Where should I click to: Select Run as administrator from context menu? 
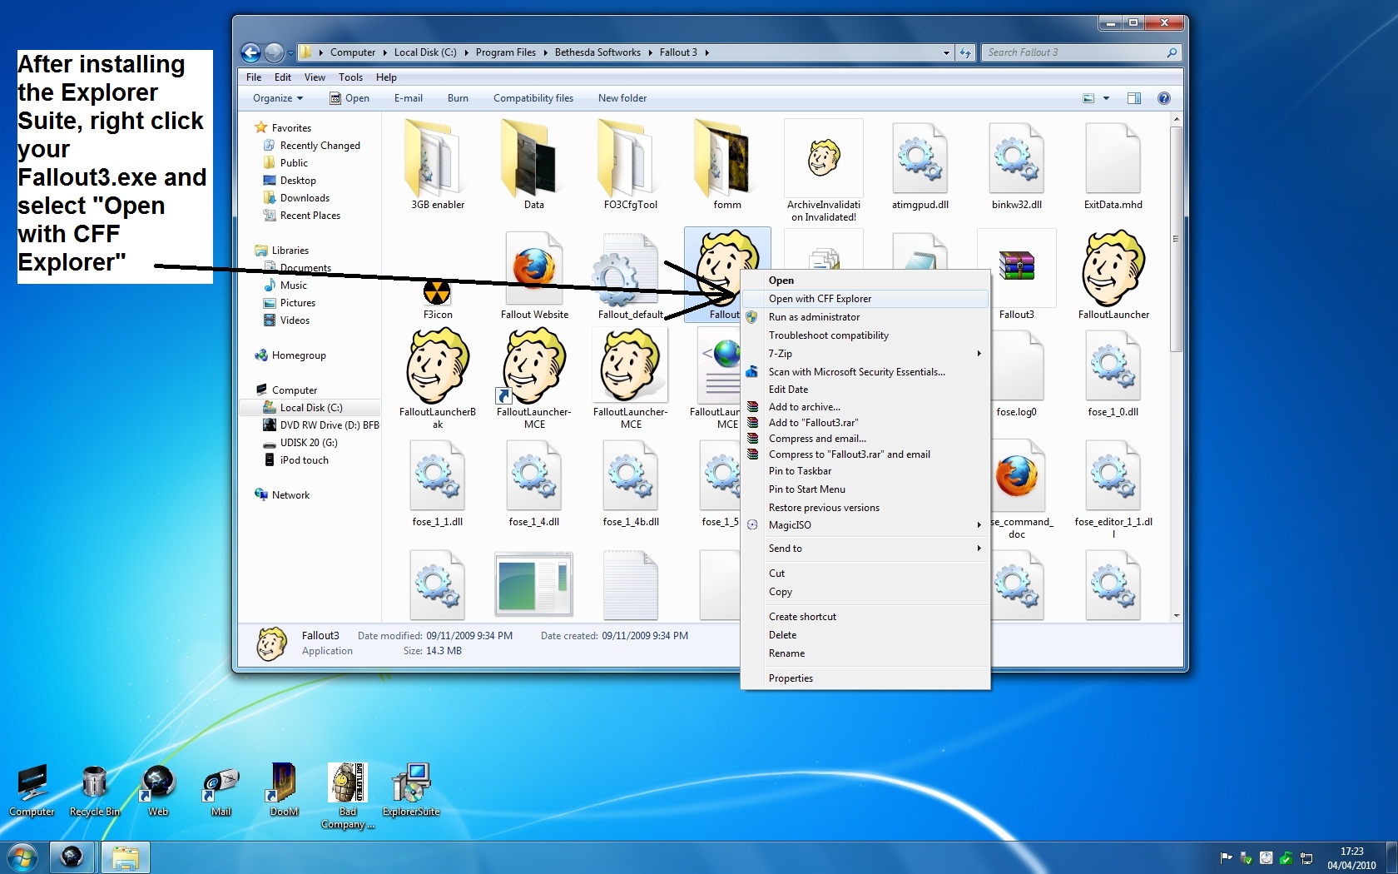[x=814, y=317]
